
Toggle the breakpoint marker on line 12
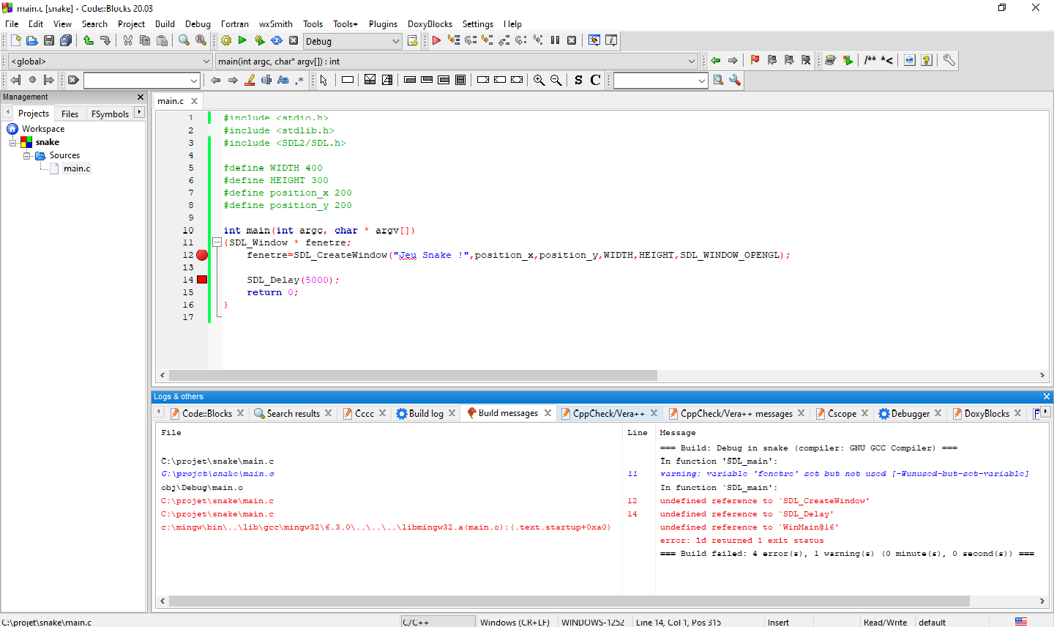[x=202, y=255]
